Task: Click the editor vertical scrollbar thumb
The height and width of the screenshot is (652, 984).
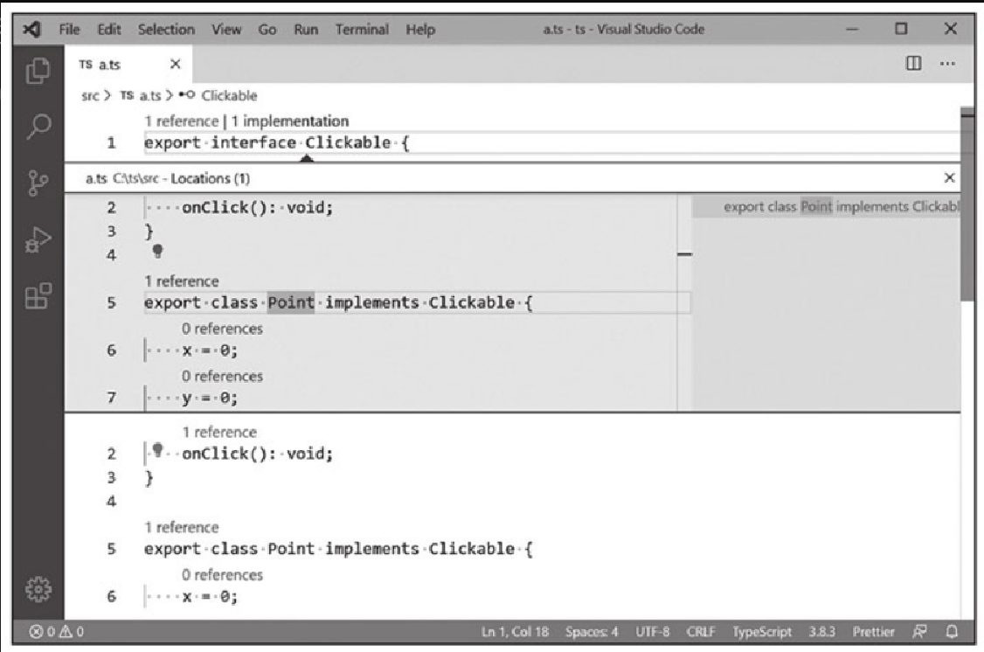Action: coord(967,204)
